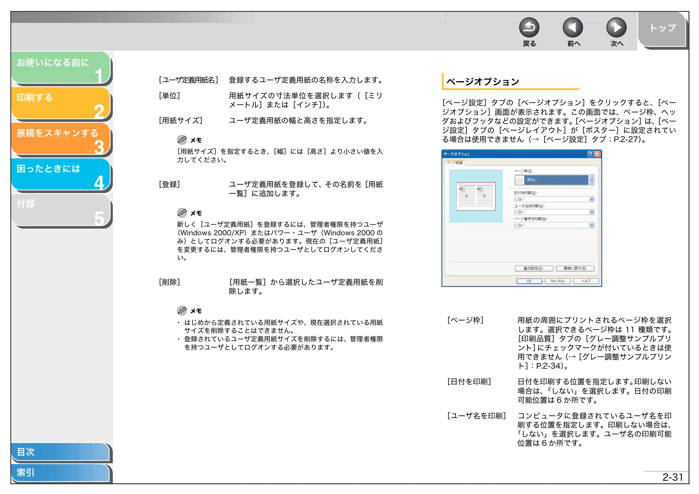Image resolution: width=699 pixels, height=494 pixels.
Task: Click the 書式設定 button in the dialog
Action: click(534, 268)
